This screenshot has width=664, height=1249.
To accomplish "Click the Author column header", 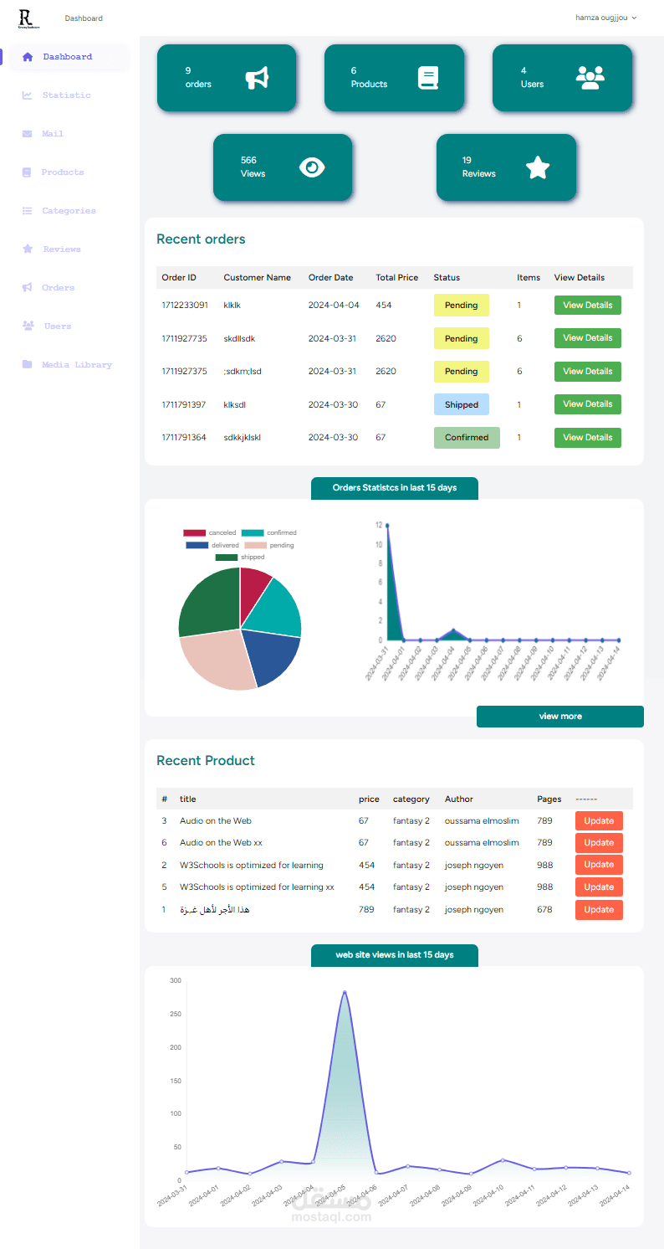I will tap(459, 799).
